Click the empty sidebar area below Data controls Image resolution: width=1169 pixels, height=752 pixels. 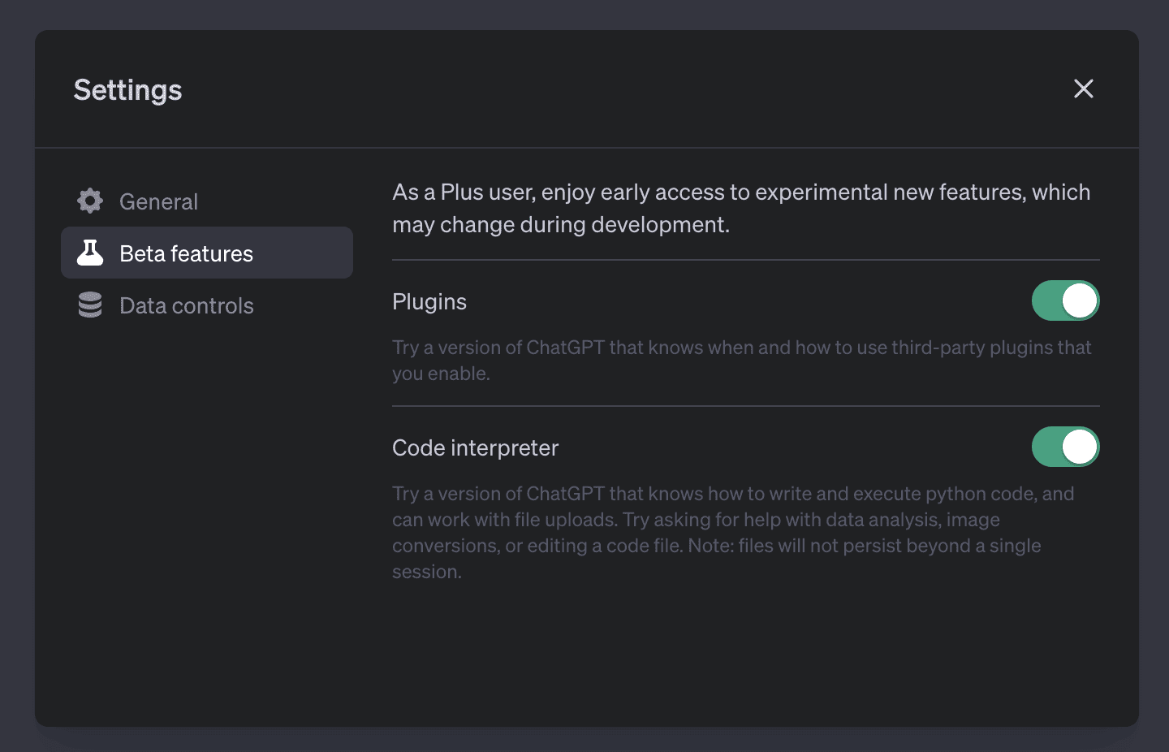coord(207,503)
